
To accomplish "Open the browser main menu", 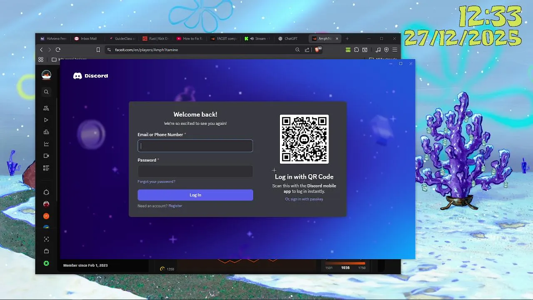I will (395, 50).
